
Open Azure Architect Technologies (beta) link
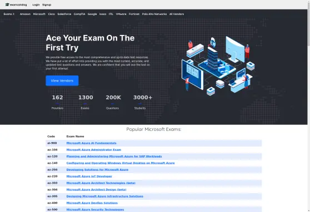coord(101,183)
